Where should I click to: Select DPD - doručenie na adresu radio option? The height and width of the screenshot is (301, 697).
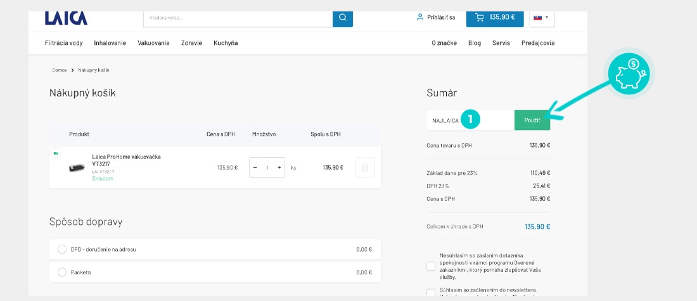point(62,250)
